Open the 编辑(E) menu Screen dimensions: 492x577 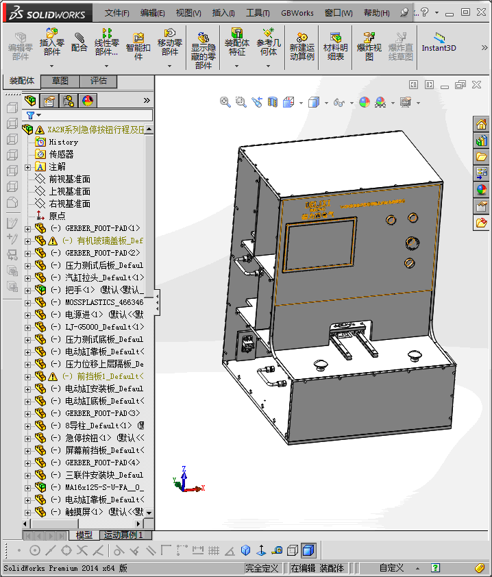(x=152, y=13)
